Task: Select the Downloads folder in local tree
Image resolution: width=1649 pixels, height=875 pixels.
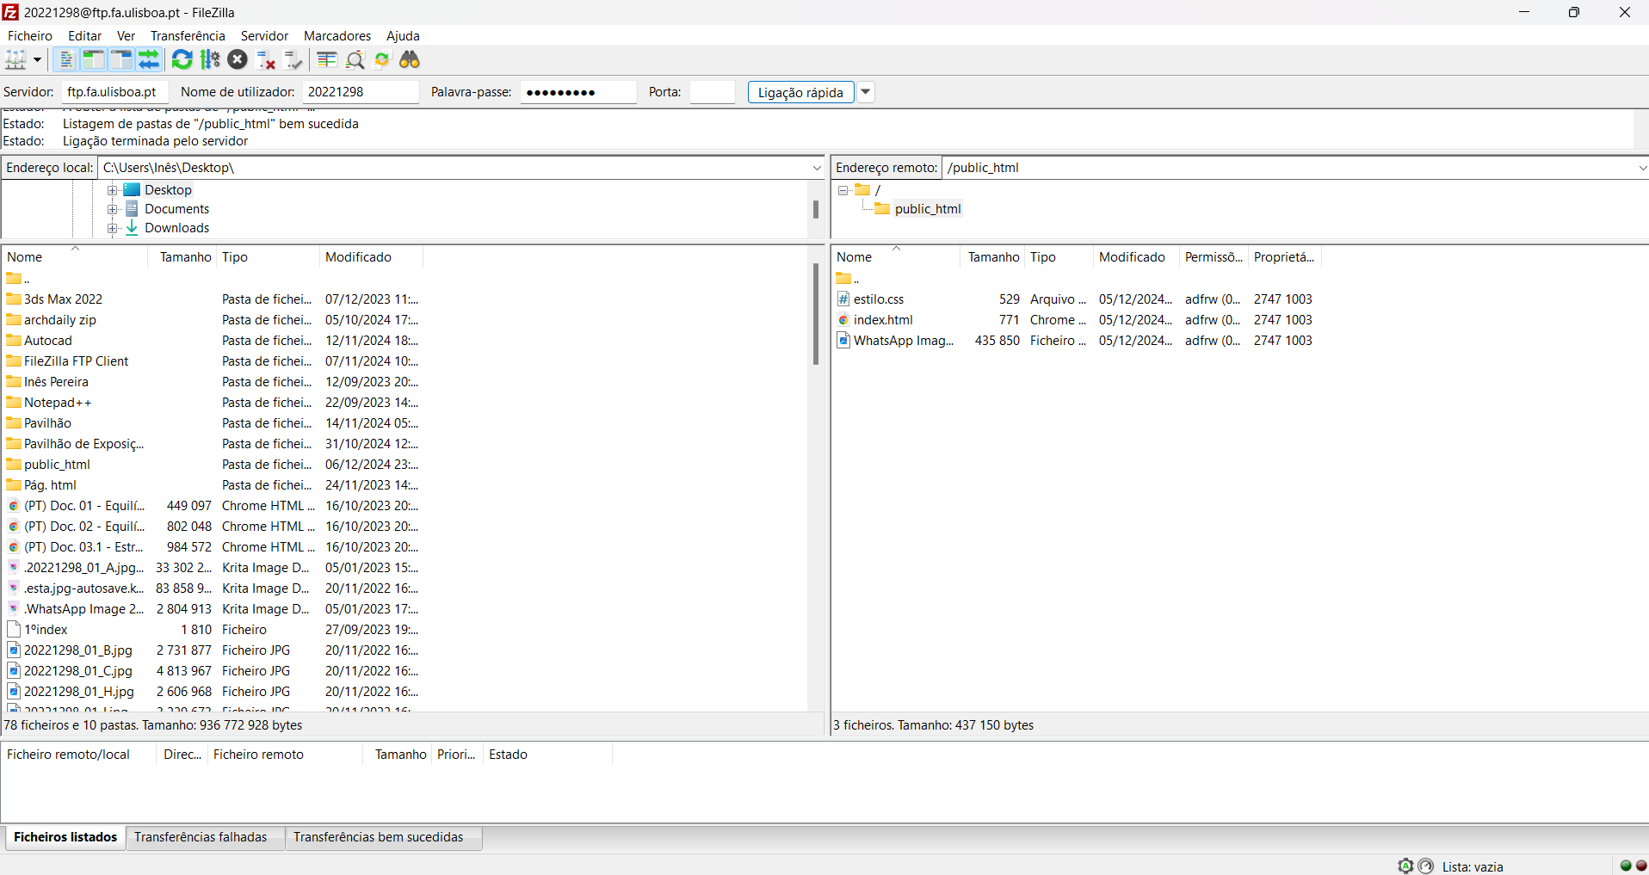Action: (176, 228)
